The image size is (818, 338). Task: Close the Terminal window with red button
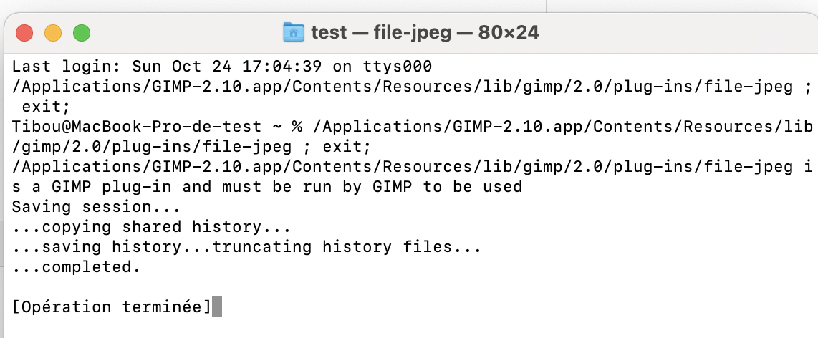[x=25, y=33]
